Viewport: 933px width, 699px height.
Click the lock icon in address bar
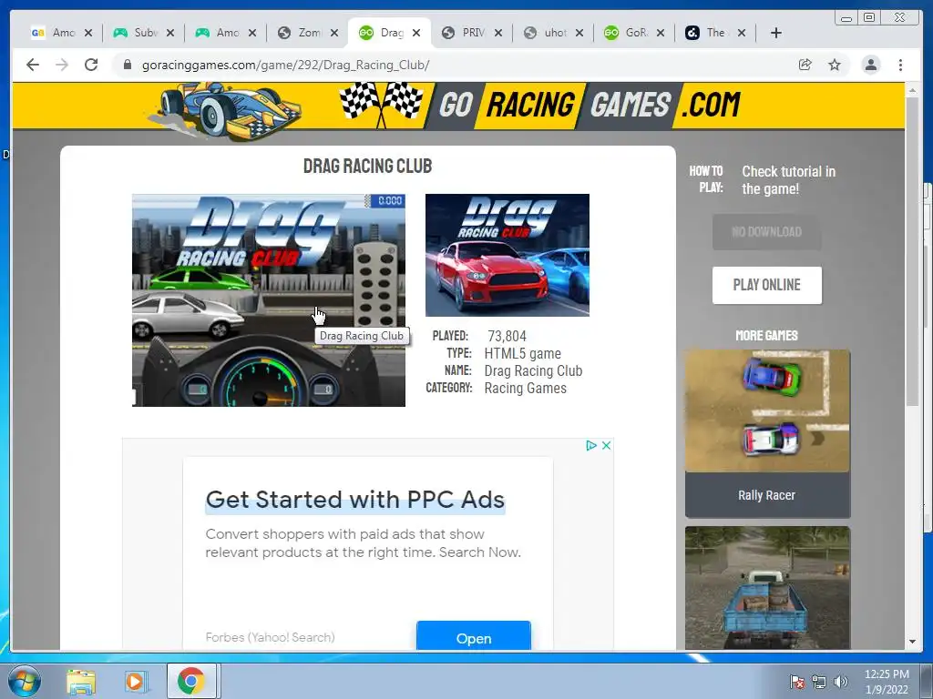pyautogui.click(x=128, y=65)
